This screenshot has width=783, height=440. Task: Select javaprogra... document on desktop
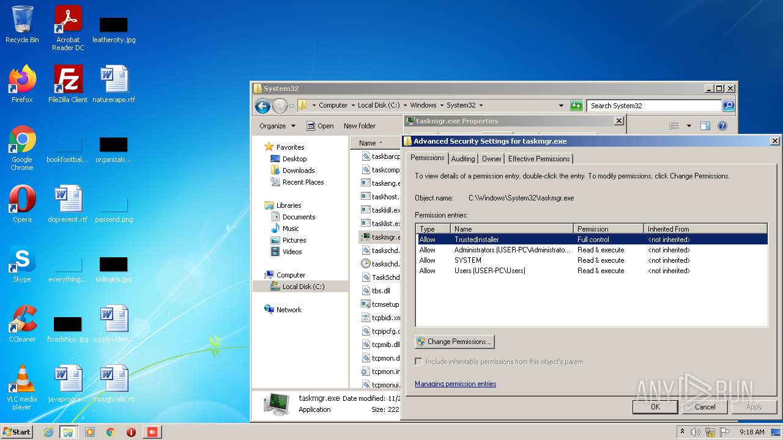(x=68, y=383)
